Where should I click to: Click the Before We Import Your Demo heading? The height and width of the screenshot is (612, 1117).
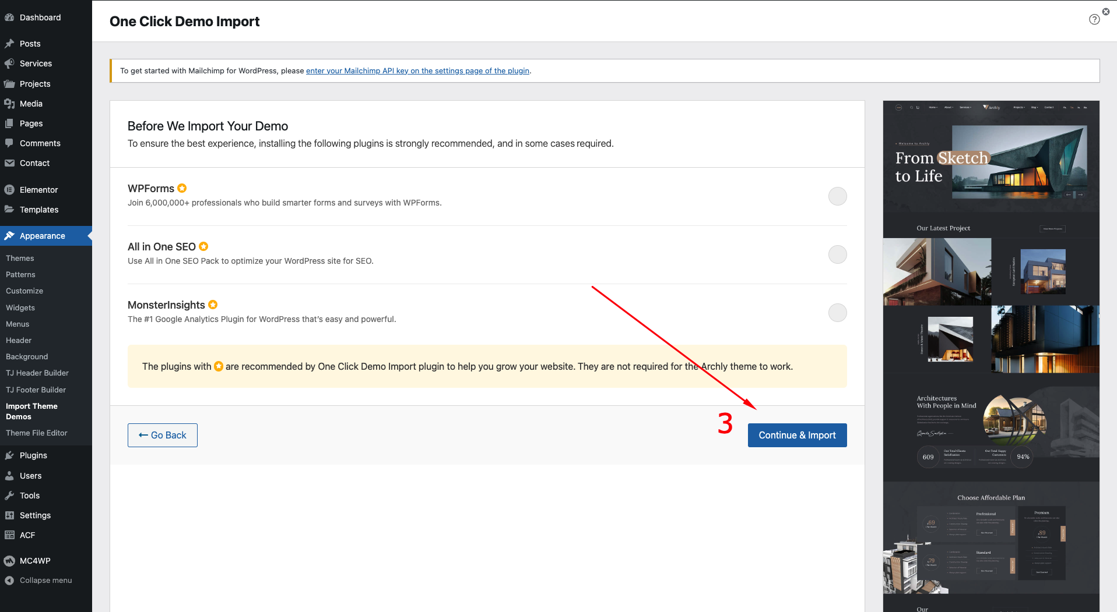point(208,126)
